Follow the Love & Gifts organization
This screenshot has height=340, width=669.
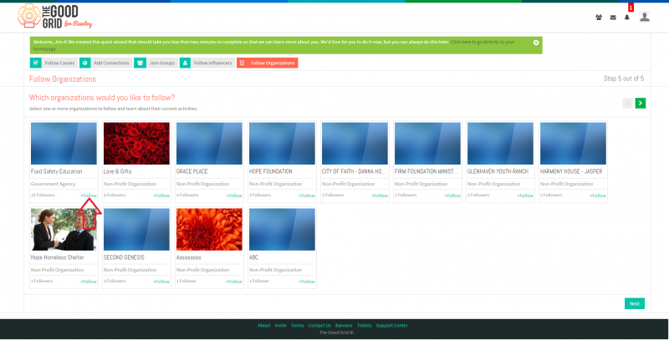coord(161,195)
